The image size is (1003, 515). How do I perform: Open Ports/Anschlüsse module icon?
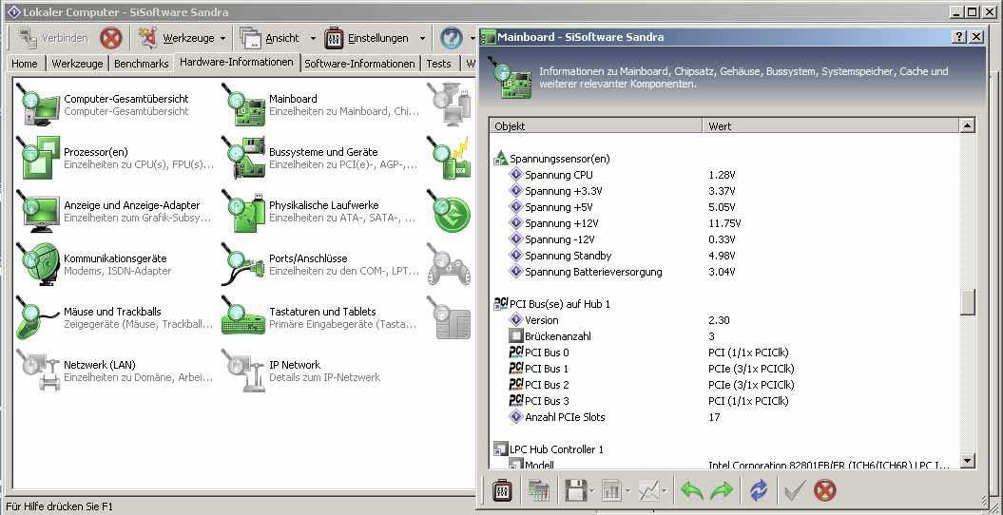point(243,264)
